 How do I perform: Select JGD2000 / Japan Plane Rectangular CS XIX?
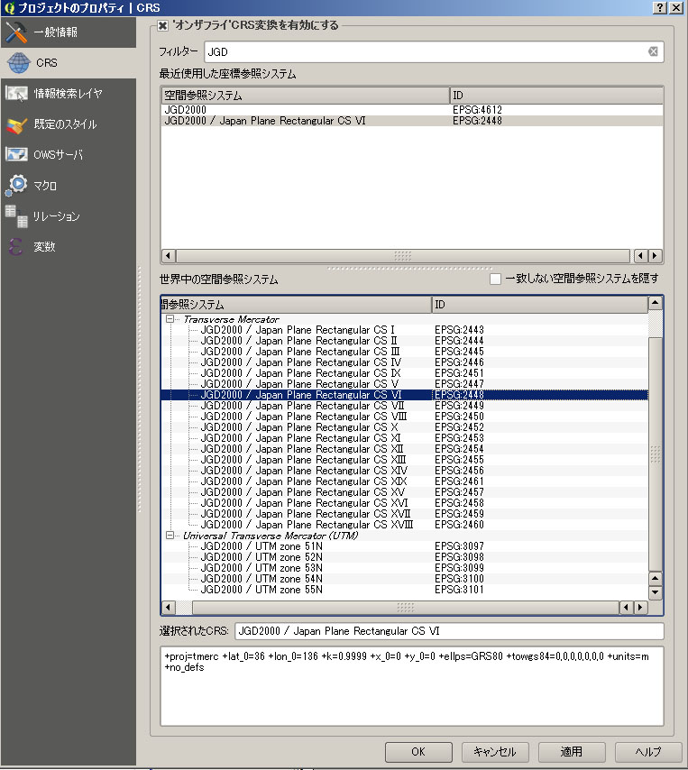304,481
